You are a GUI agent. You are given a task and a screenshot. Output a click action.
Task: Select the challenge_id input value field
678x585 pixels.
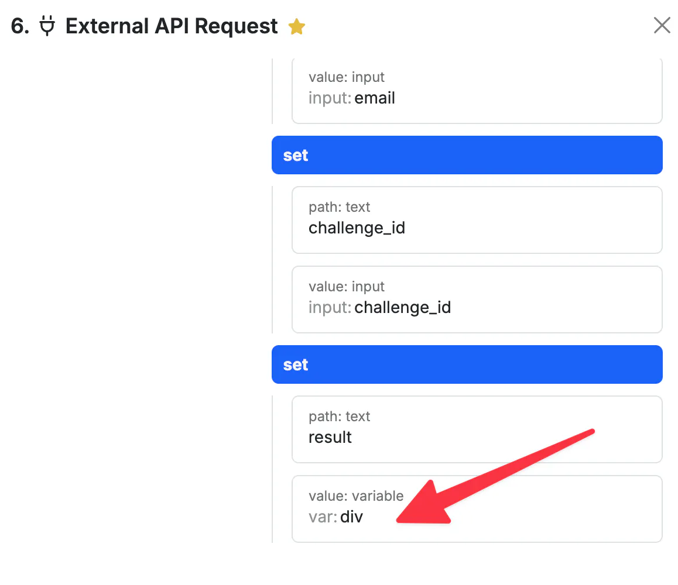(x=477, y=300)
